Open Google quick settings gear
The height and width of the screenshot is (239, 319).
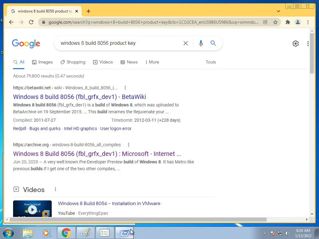point(295,43)
